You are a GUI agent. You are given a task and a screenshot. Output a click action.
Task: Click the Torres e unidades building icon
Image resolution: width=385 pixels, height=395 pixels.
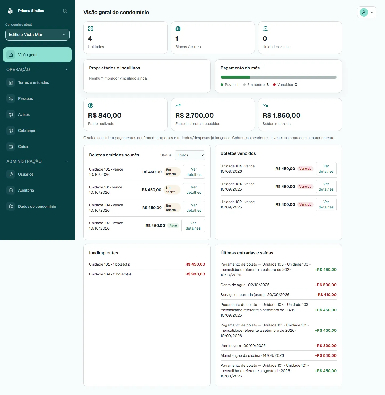point(11,82)
